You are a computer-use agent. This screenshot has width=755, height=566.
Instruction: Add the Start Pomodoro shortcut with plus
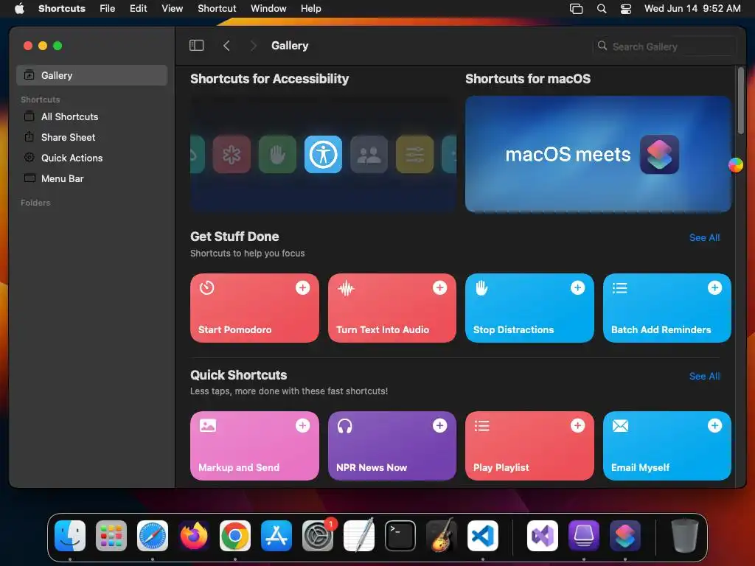[x=302, y=288]
